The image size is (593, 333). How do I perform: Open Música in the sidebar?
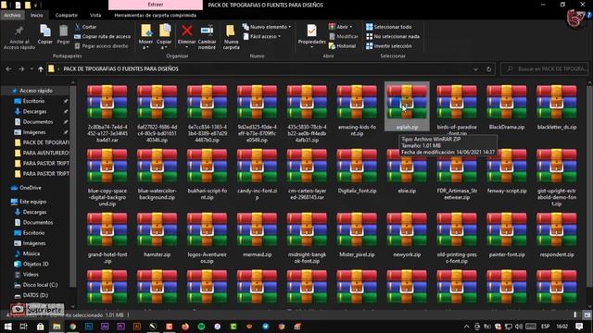[31, 253]
